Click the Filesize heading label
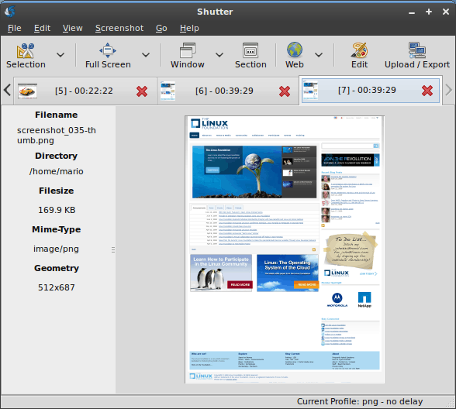The height and width of the screenshot is (409, 456). click(57, 191)
